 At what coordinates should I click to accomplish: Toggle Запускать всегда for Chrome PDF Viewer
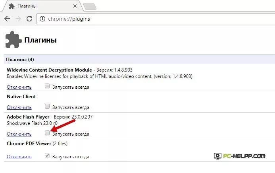47,156
